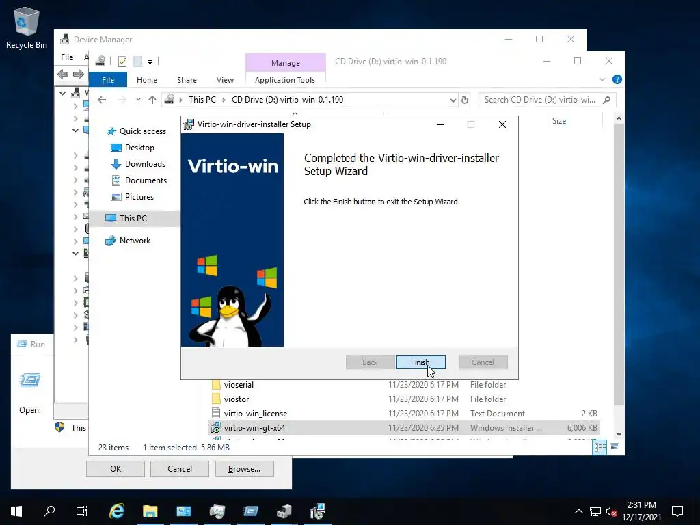Open Downloads in the navigation pane

click(x=145, y=164)
